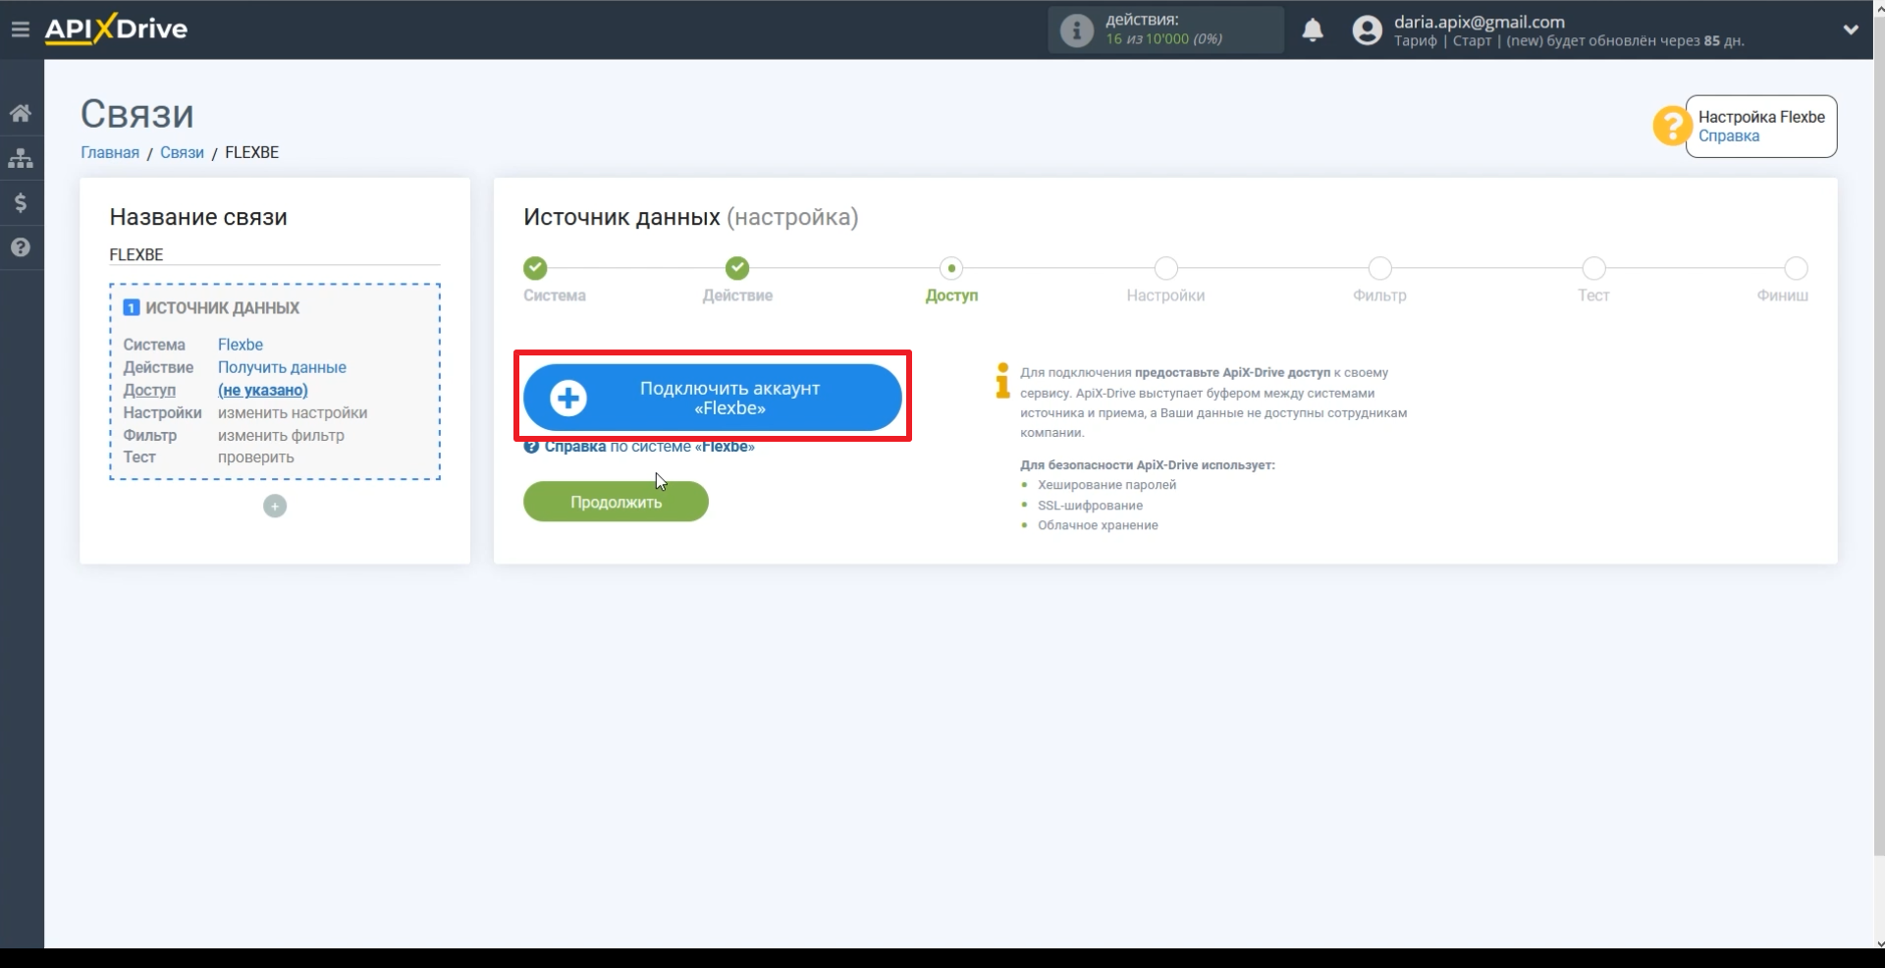Click Подключить аккаунт «Flexbe» button
This screenshot has width=1885, height=968.
pyautogui.click(x=713, y=398)
